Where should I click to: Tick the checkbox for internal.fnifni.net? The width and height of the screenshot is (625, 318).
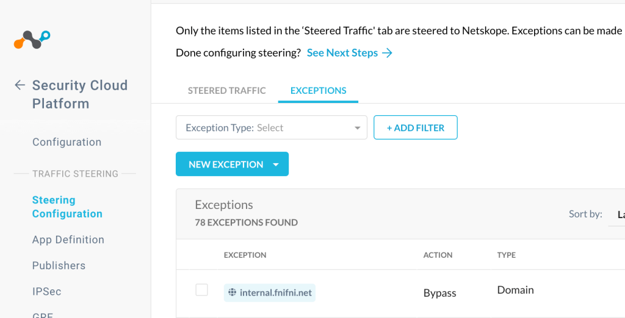click(201, 290)
